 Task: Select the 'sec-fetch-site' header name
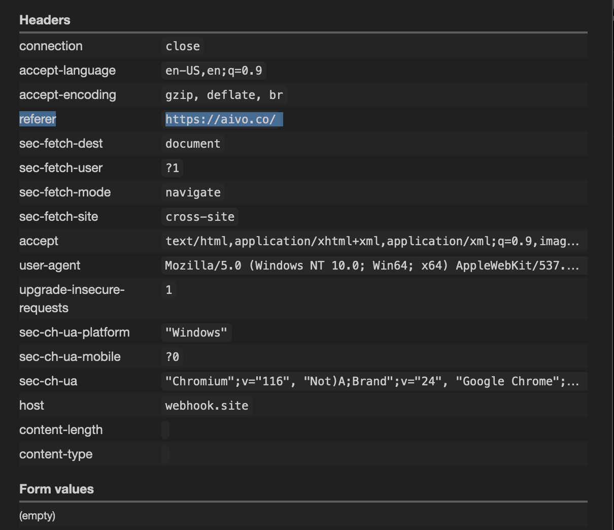pyautogui.click(x=58, y=217)
